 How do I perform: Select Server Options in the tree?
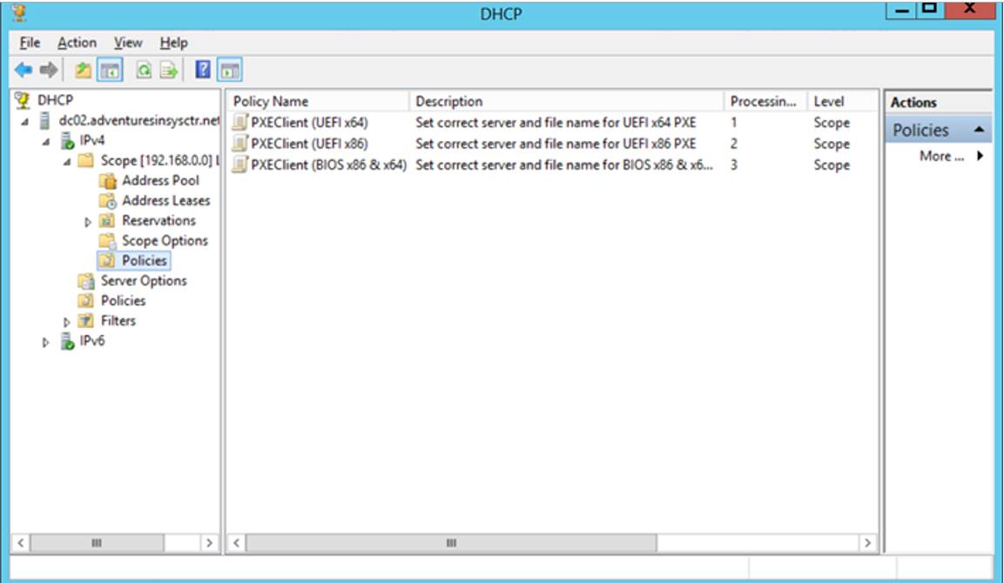pos(144,281)
